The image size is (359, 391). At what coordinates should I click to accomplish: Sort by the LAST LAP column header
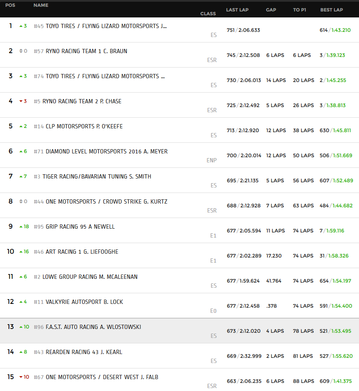(237, 10)
